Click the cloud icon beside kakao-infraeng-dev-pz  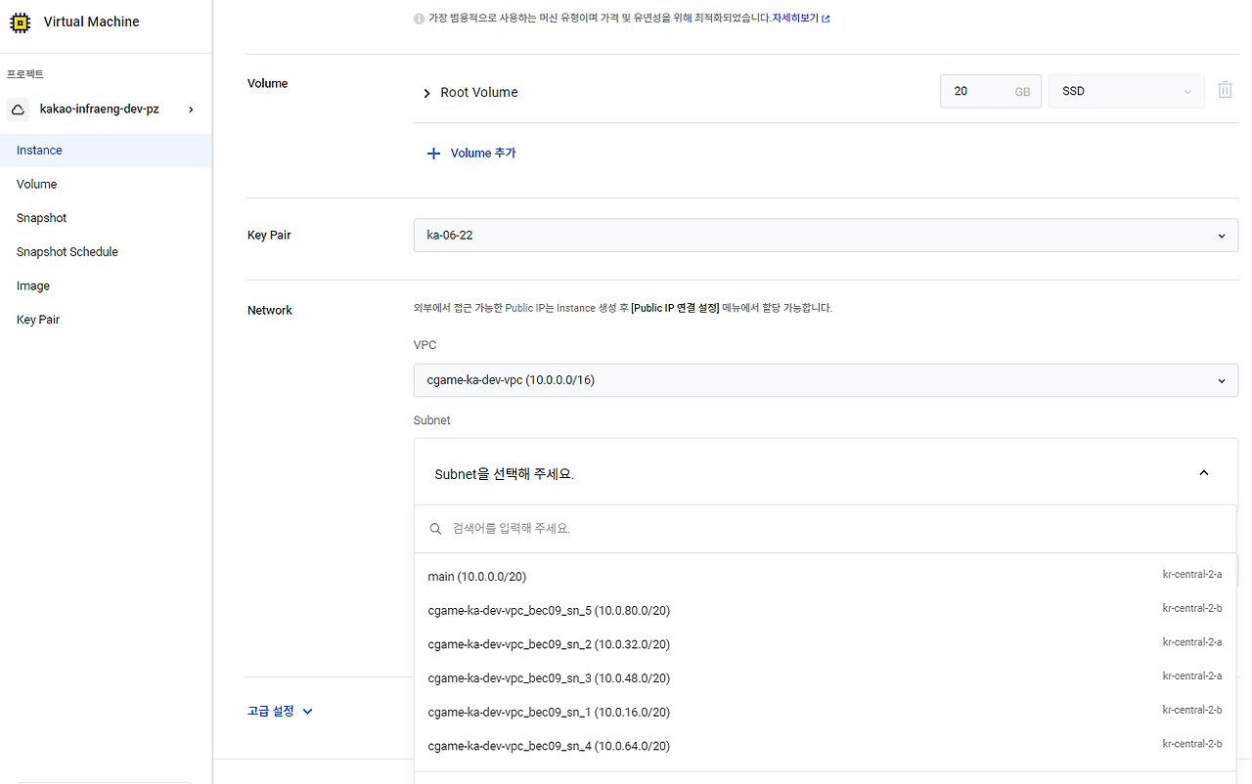click(x=17, y=109)
